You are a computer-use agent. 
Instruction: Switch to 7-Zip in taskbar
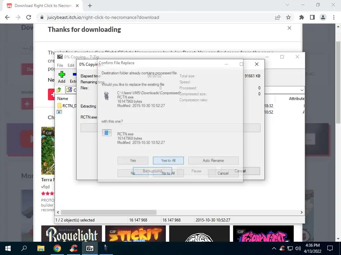coord(90,248)
